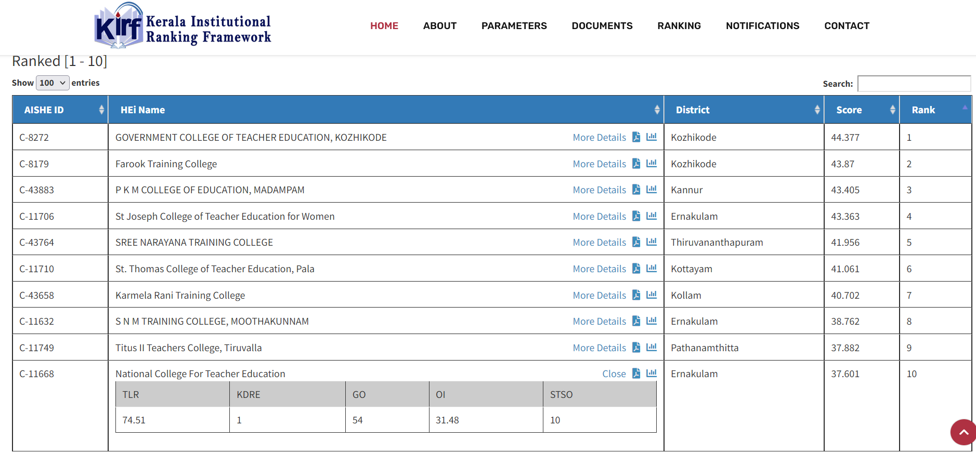Screen dimensions: 976x453
Task: Open PDF icon for P K M College Madampam
Action: (636, 189)
